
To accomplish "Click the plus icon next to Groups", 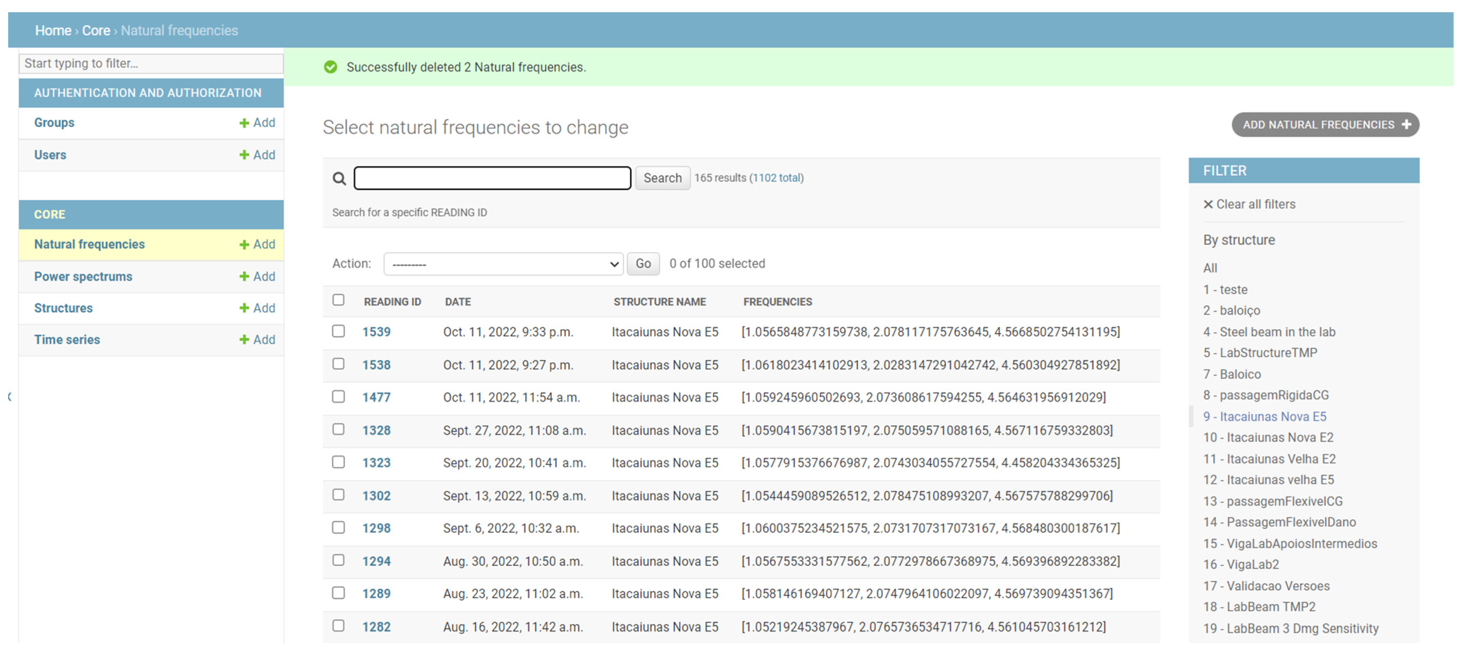I will [244, 123].
